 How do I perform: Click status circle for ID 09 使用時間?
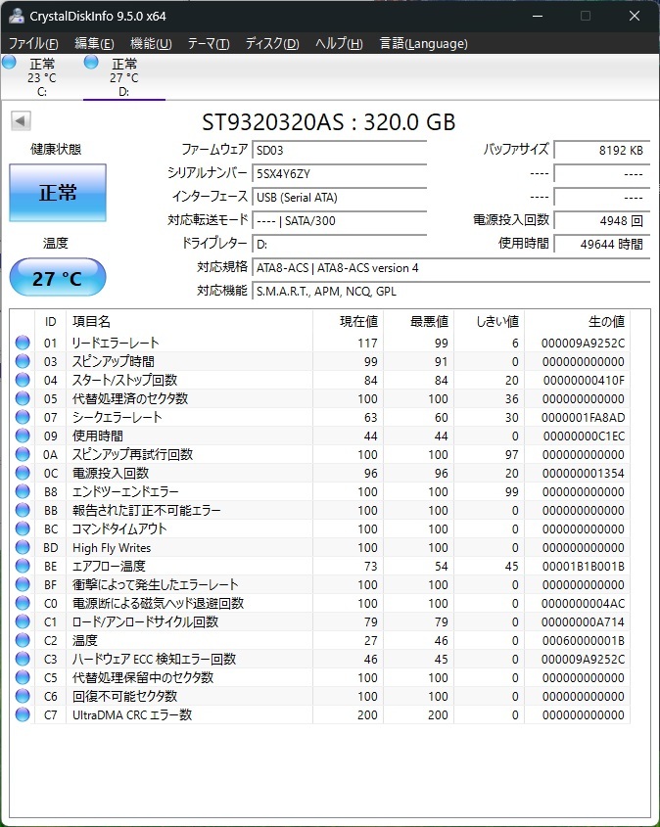tap(23, 436)
